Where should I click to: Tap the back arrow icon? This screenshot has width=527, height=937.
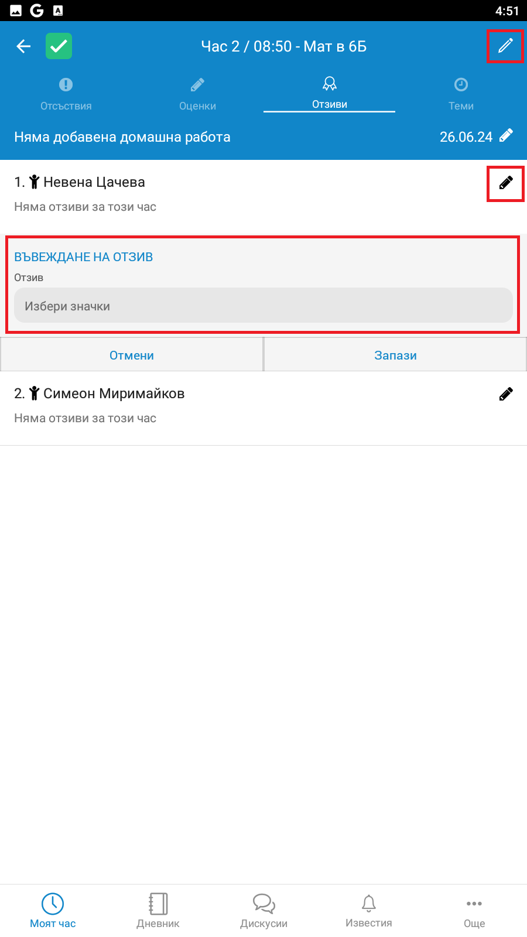pyautogui.click(x=23, y=46)
